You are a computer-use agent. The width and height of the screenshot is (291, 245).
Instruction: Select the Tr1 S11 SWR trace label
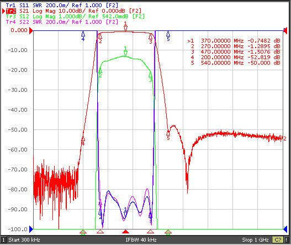(62, 5)
